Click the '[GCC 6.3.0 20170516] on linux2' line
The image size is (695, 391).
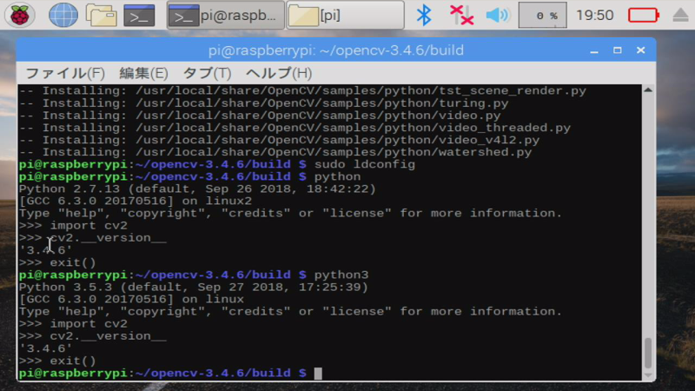pyautogui.click(x=136, y=202)
